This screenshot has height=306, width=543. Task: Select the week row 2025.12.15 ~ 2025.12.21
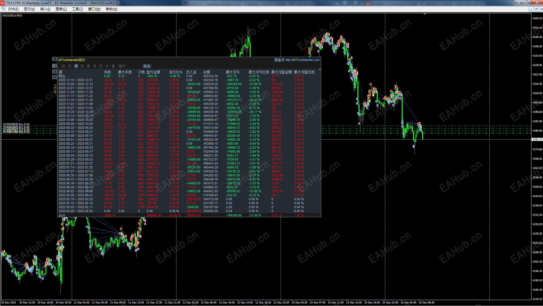(x=189, y=80)
